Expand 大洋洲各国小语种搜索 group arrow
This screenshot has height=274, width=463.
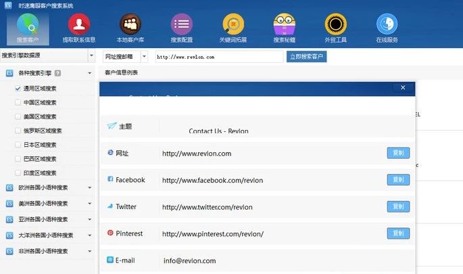tap(89, 235)
